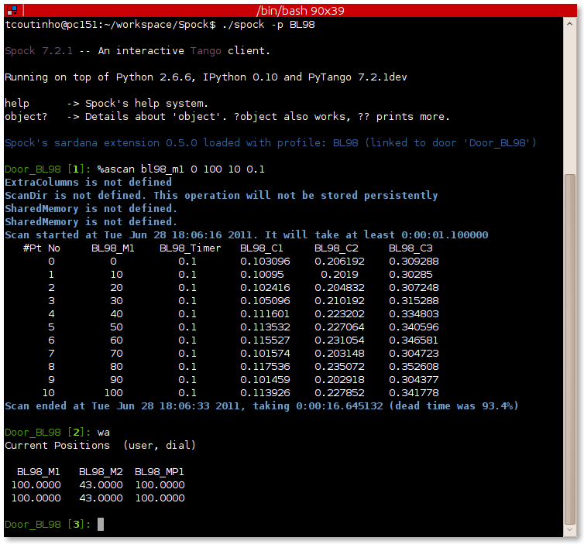The height and width of the screenshot is (544, 584).
Task: Click the value 0.2019 in BL98_C2
Action: tap(339, 275)
